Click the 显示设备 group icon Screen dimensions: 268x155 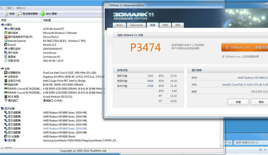pyautogui.click(x=2, y=108)
